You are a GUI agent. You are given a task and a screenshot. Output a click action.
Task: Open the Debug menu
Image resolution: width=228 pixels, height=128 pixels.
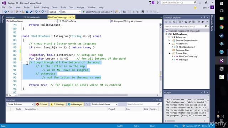(45, 7)
